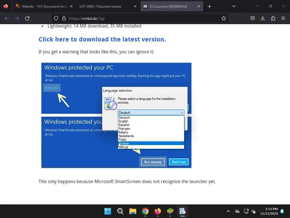The height and width of the screenshot is (218, 290).
Task: Open the Windows Start menu
Action: (x=108, y=211)
